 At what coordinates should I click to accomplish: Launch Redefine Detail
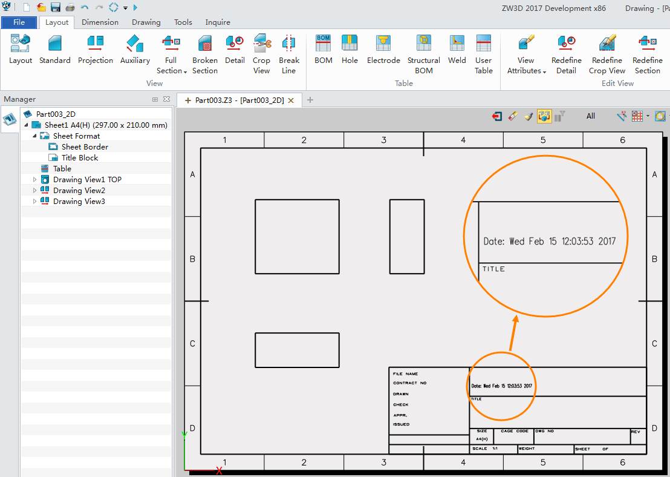567,44
